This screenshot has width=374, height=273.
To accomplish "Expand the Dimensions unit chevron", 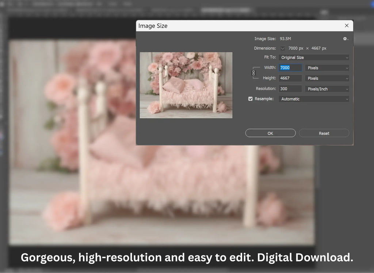I will [x=283, y=48].
